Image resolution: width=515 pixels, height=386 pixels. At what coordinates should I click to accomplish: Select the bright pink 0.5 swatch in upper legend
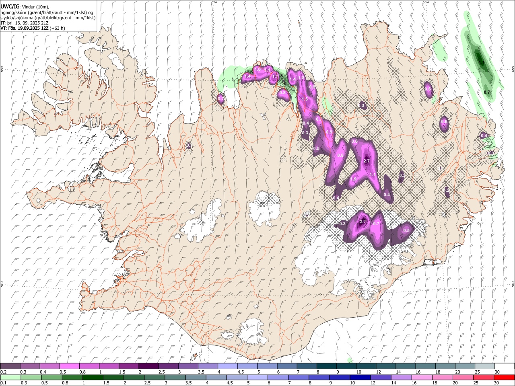click(x=70, y=366)
